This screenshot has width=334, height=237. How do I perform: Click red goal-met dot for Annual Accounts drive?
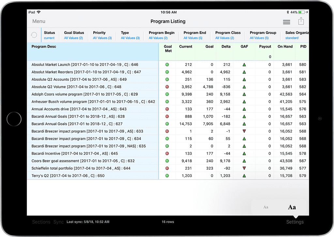[167, 109]
